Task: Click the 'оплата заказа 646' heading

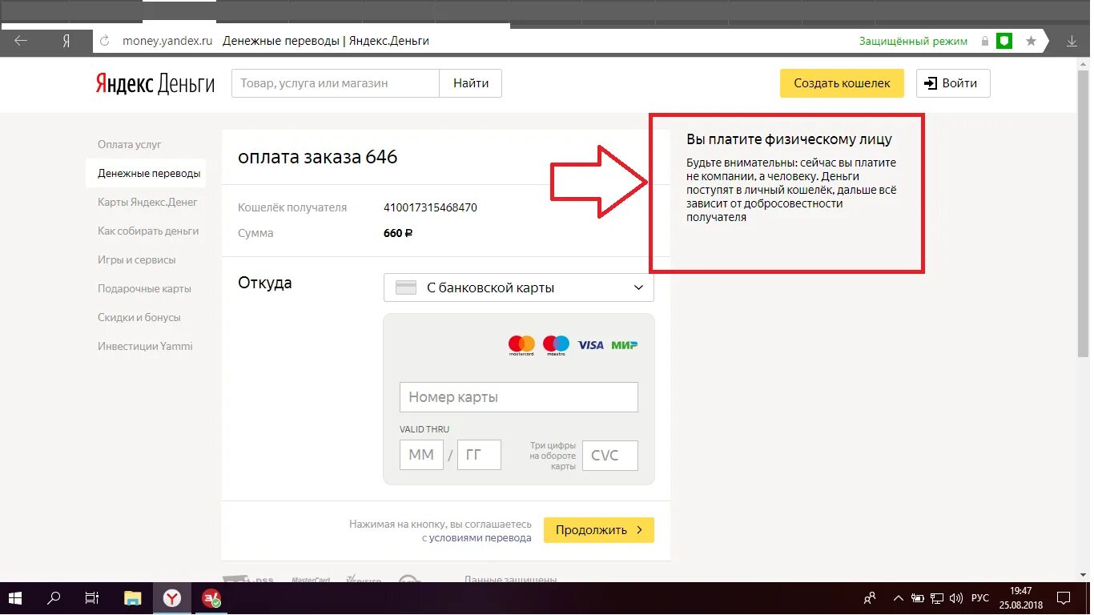Action: click(x=318, y=157)
